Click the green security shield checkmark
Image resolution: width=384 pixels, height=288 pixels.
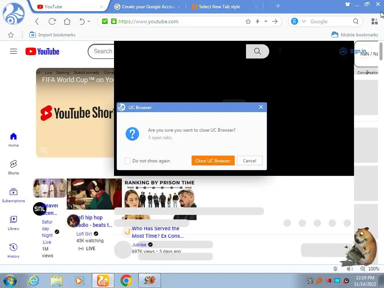pos(105,21)
